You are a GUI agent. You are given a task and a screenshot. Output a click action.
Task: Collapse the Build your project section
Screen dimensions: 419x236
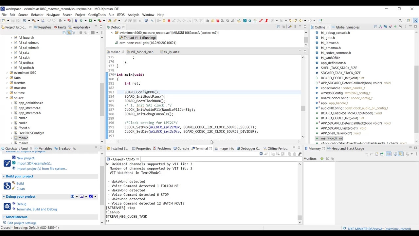[x=4, y=176]
